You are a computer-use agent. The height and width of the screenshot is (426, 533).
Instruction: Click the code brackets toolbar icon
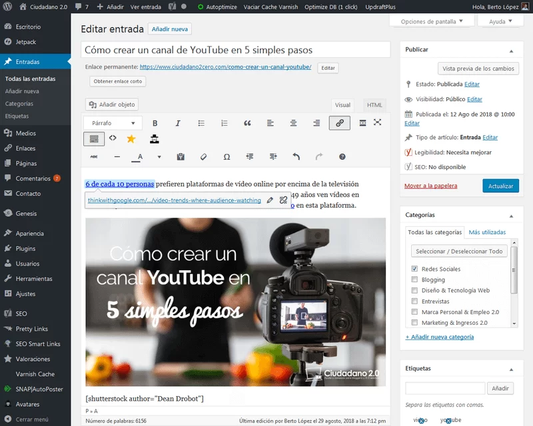113,138
